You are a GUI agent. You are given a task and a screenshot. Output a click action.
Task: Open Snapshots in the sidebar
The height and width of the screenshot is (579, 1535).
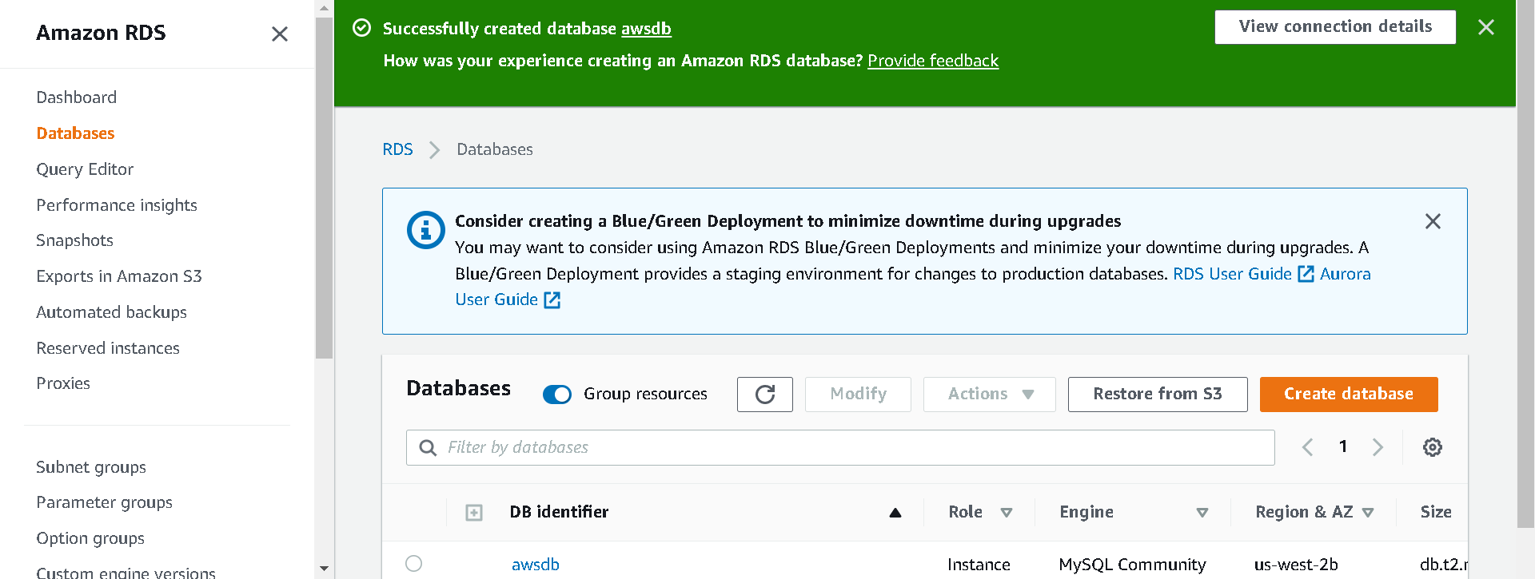[74, 240]
